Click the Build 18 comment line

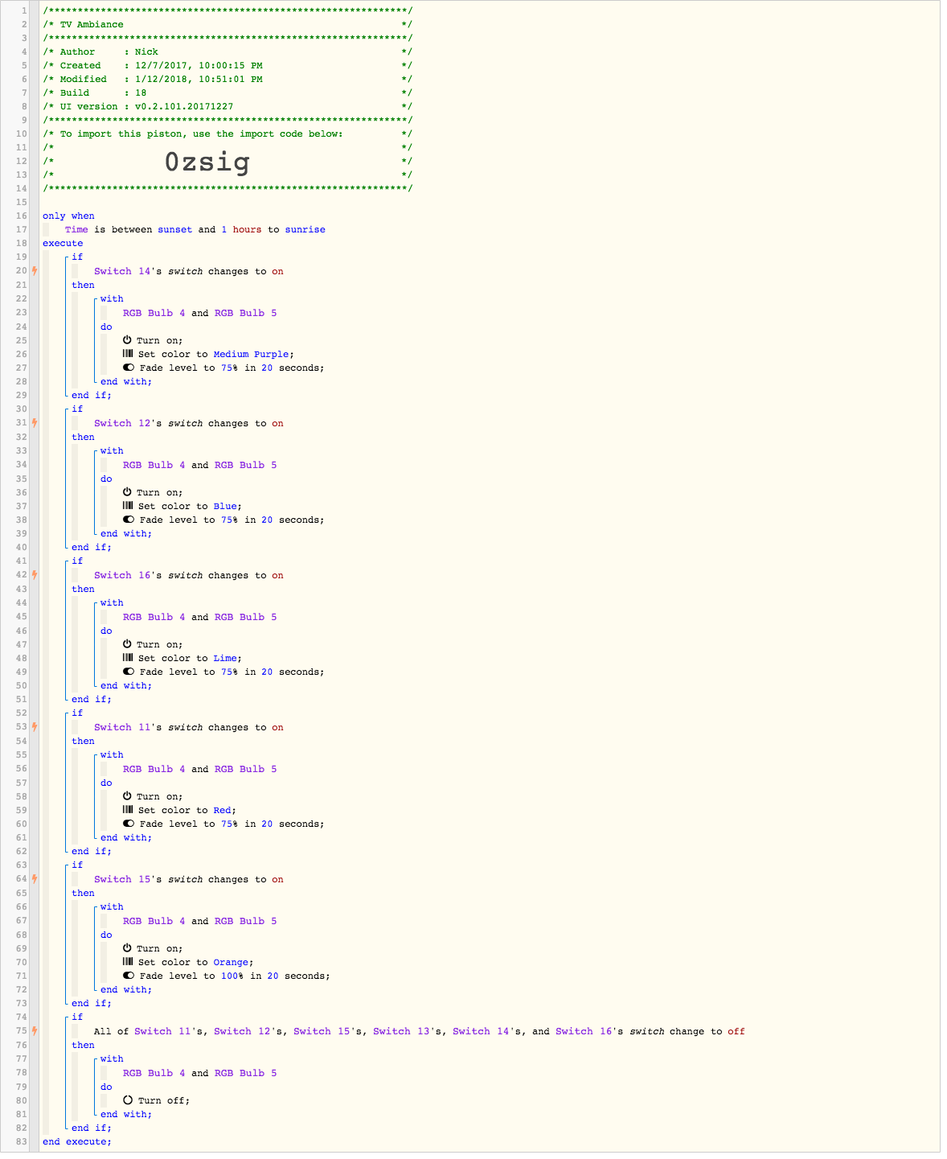click(228, 92)
